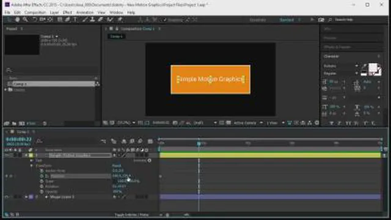Select the Selection (arrow) tool

(9, 20)
